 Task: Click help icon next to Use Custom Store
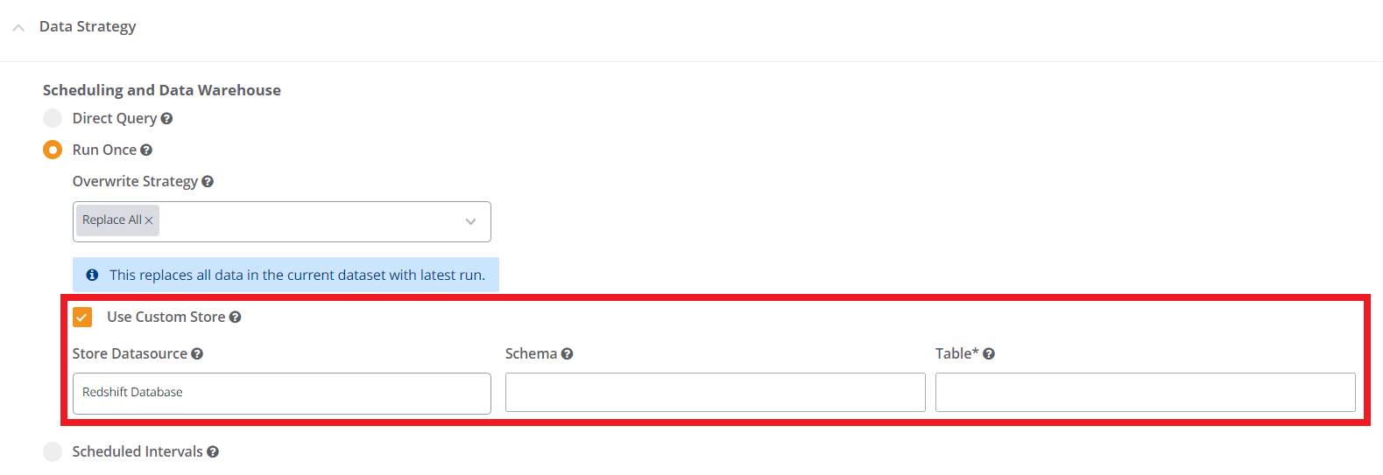(235, 318)
